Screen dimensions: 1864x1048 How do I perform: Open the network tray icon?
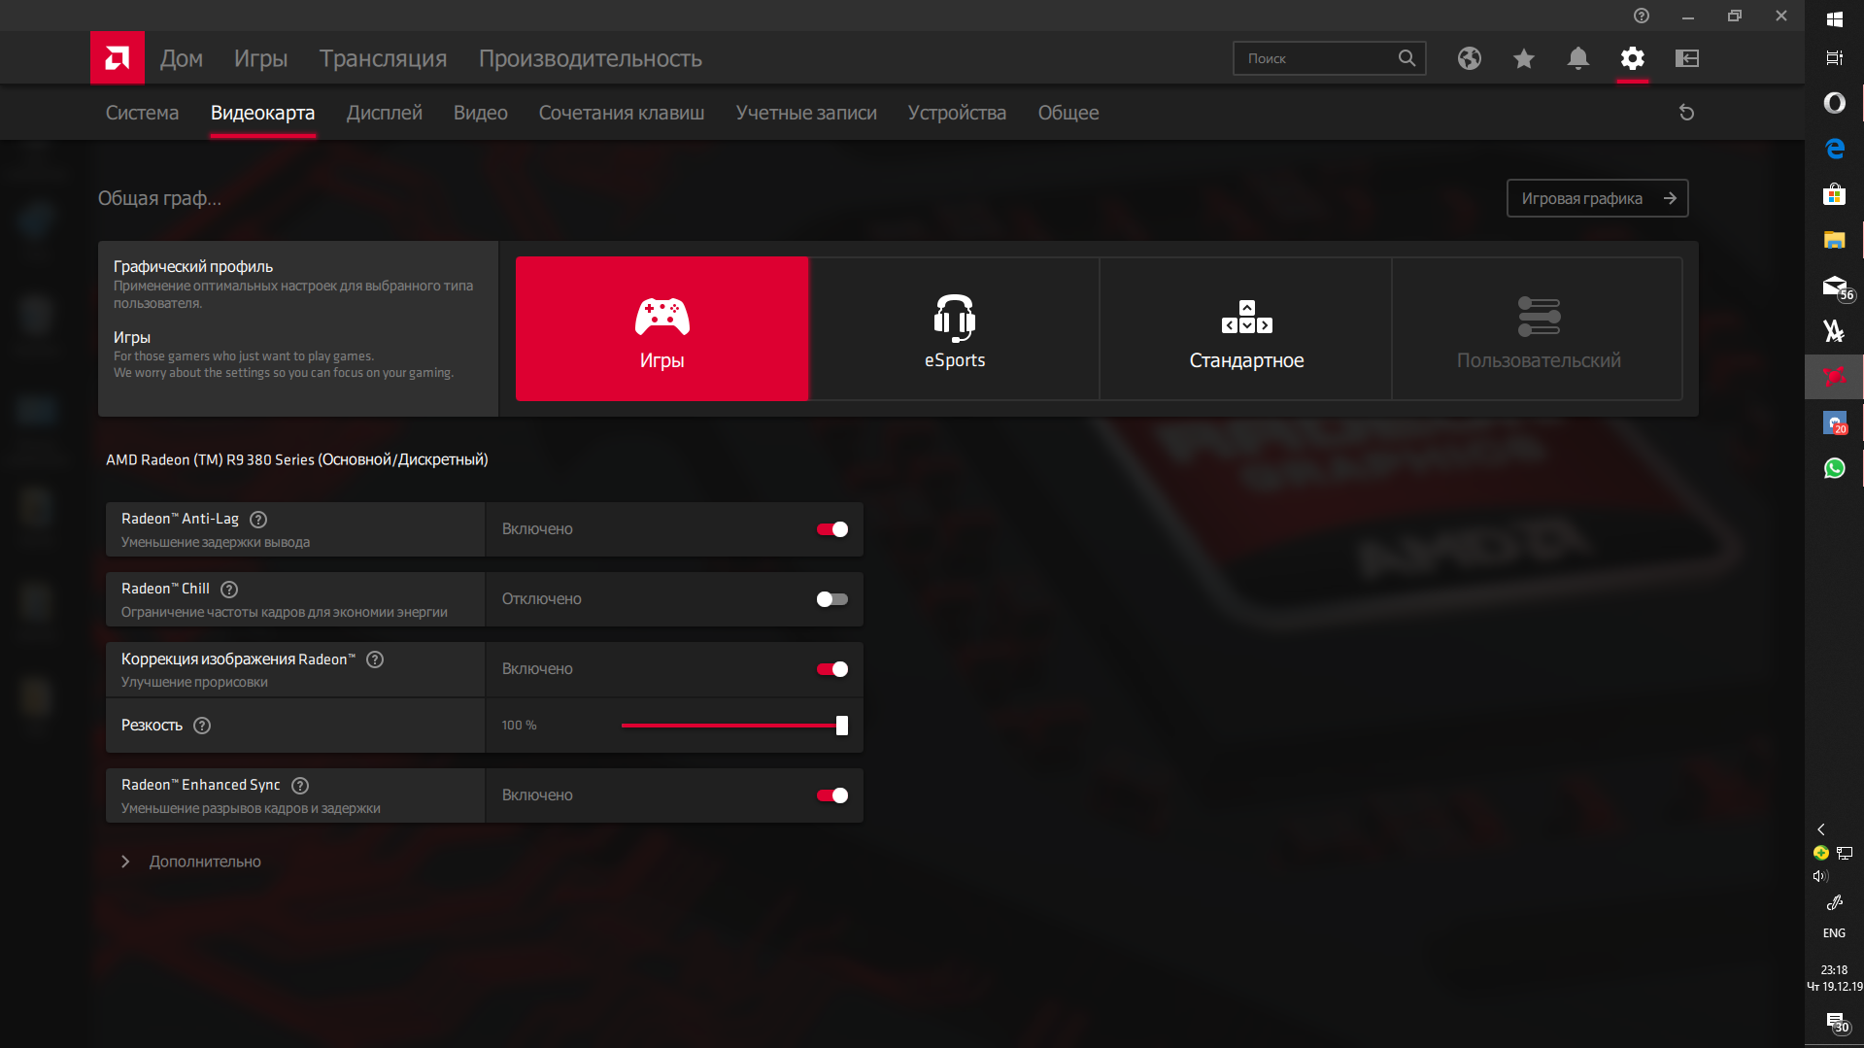click(x=1845, y=853)
